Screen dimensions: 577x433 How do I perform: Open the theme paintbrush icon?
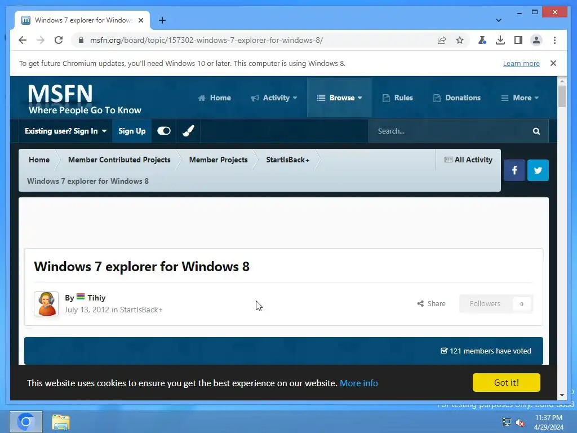pos(188,131)
